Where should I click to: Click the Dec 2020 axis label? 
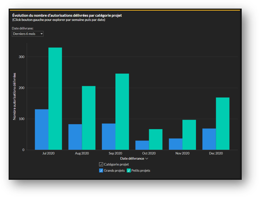(x=216, y=153)
